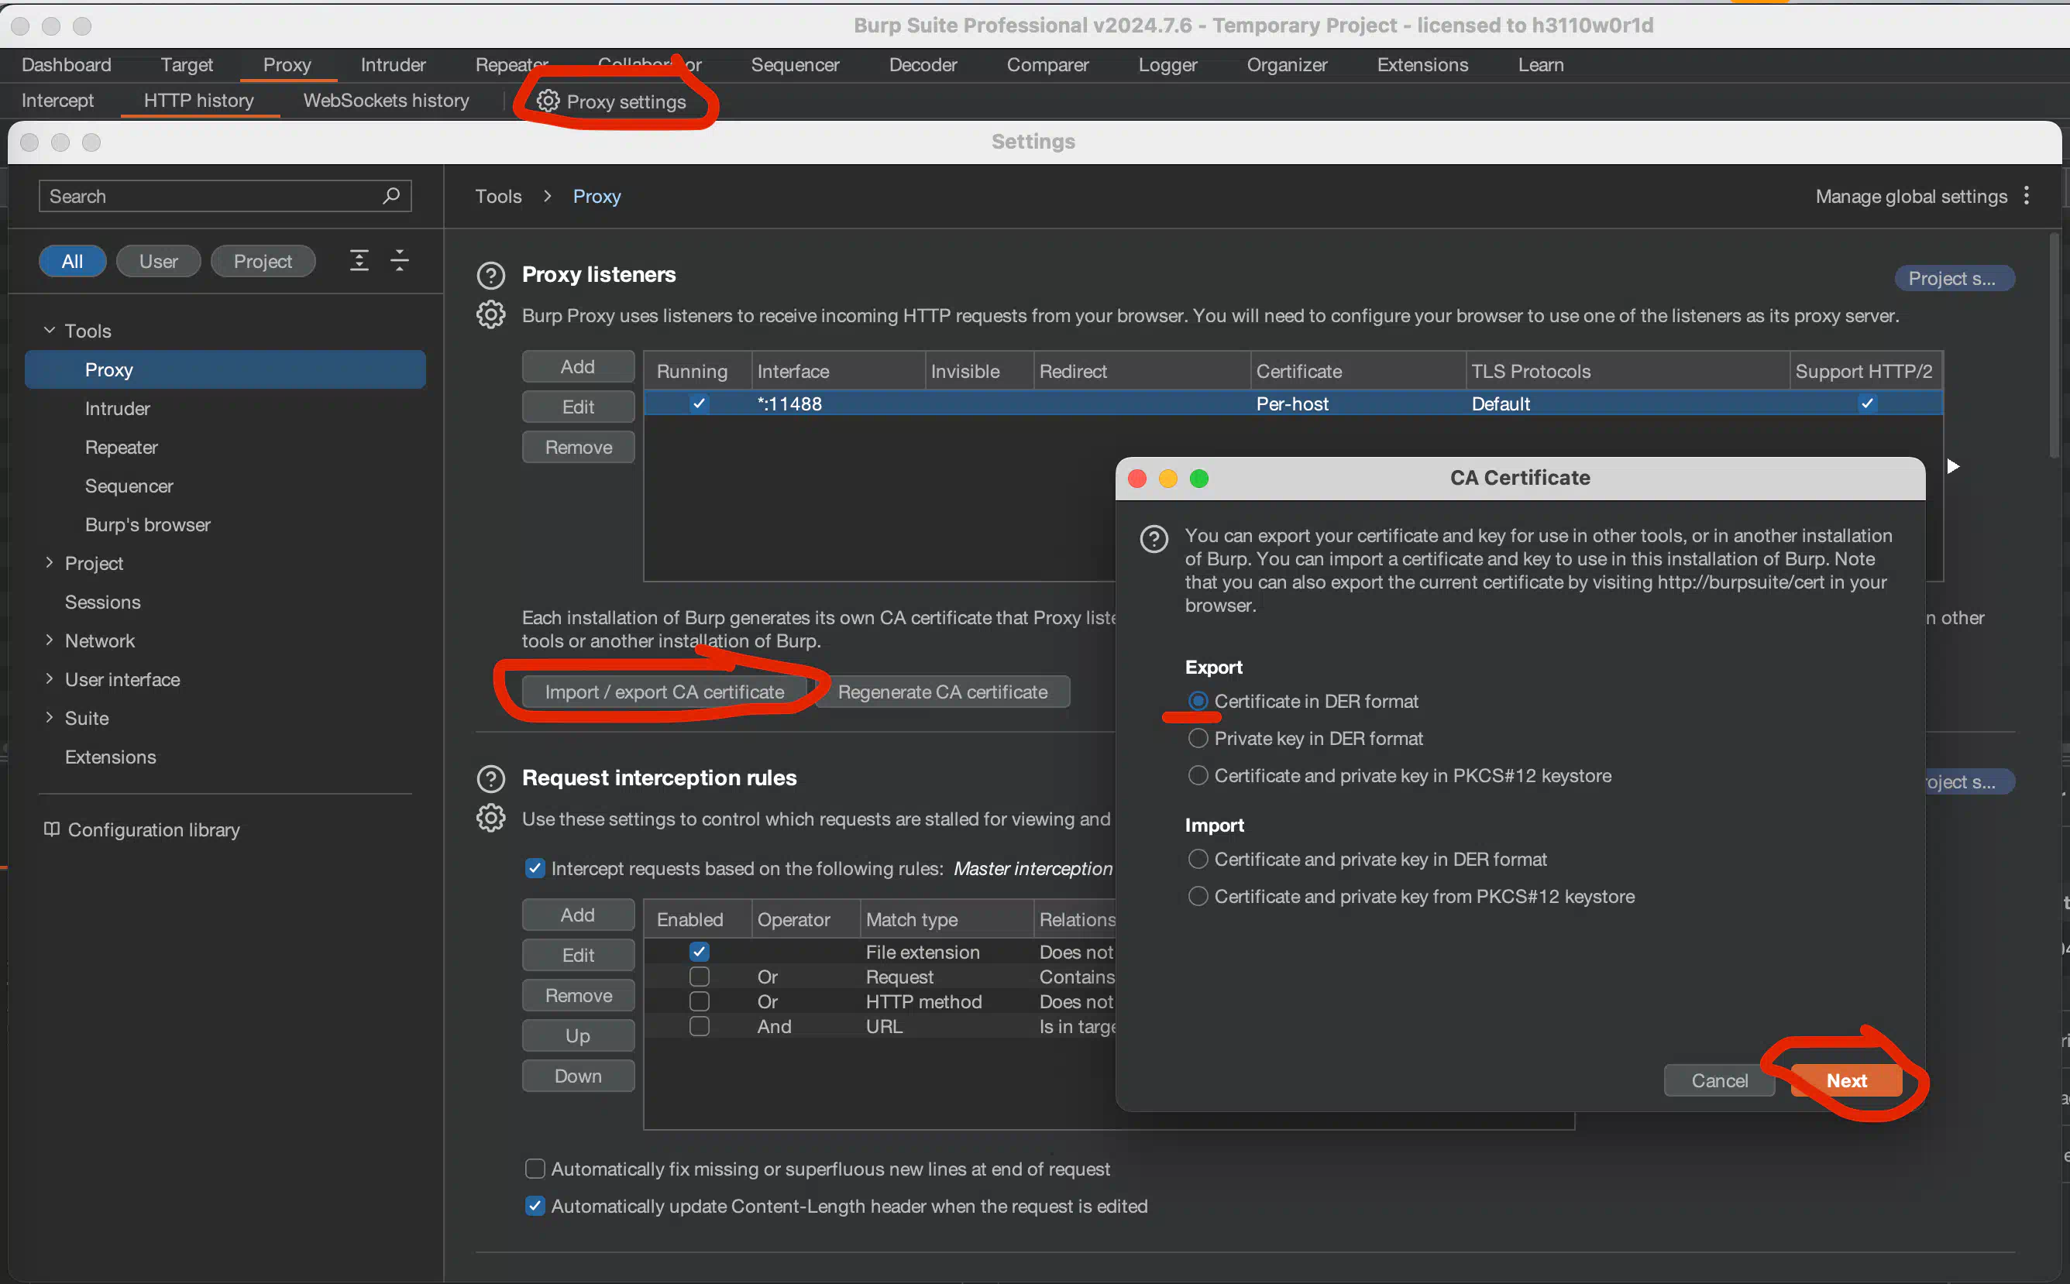The height and width of the screenshot is (1284, 2070).
Task: Enable the Or HTTP method rule
Action: (699, 1001)
